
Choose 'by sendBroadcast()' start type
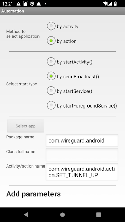pyautogui.click(x=73, y=76)
